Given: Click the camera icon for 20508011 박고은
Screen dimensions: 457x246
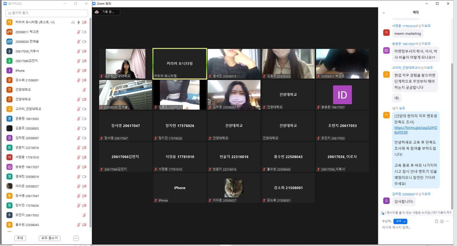Looking at the screenshot, I should [x=84, y=32].
